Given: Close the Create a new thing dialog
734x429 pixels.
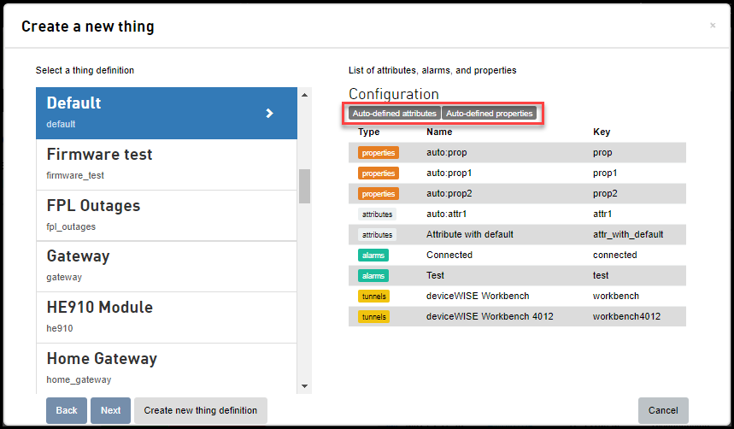Looking at the screenshot, I should click(x=713, y=26).
